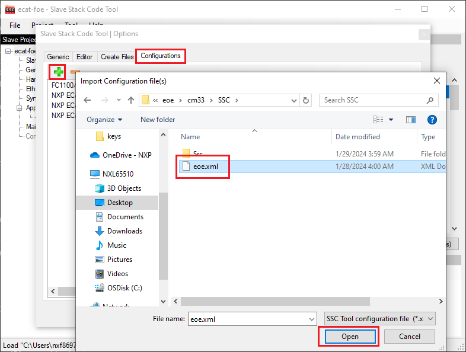Select the eoe.xml file
The image size is (466, 352).
206,167
